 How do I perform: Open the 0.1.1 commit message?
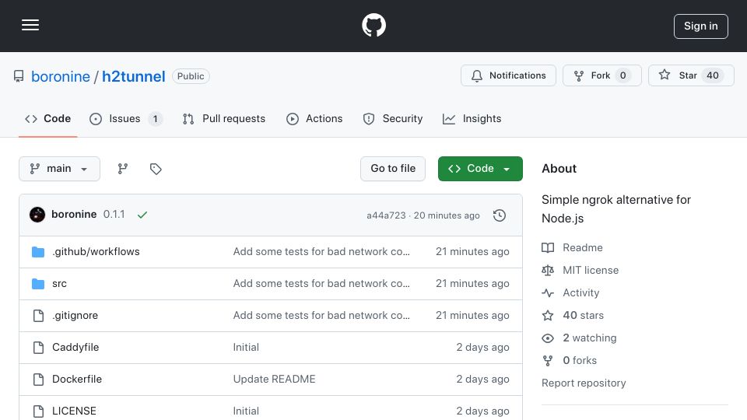click(114, 215)
